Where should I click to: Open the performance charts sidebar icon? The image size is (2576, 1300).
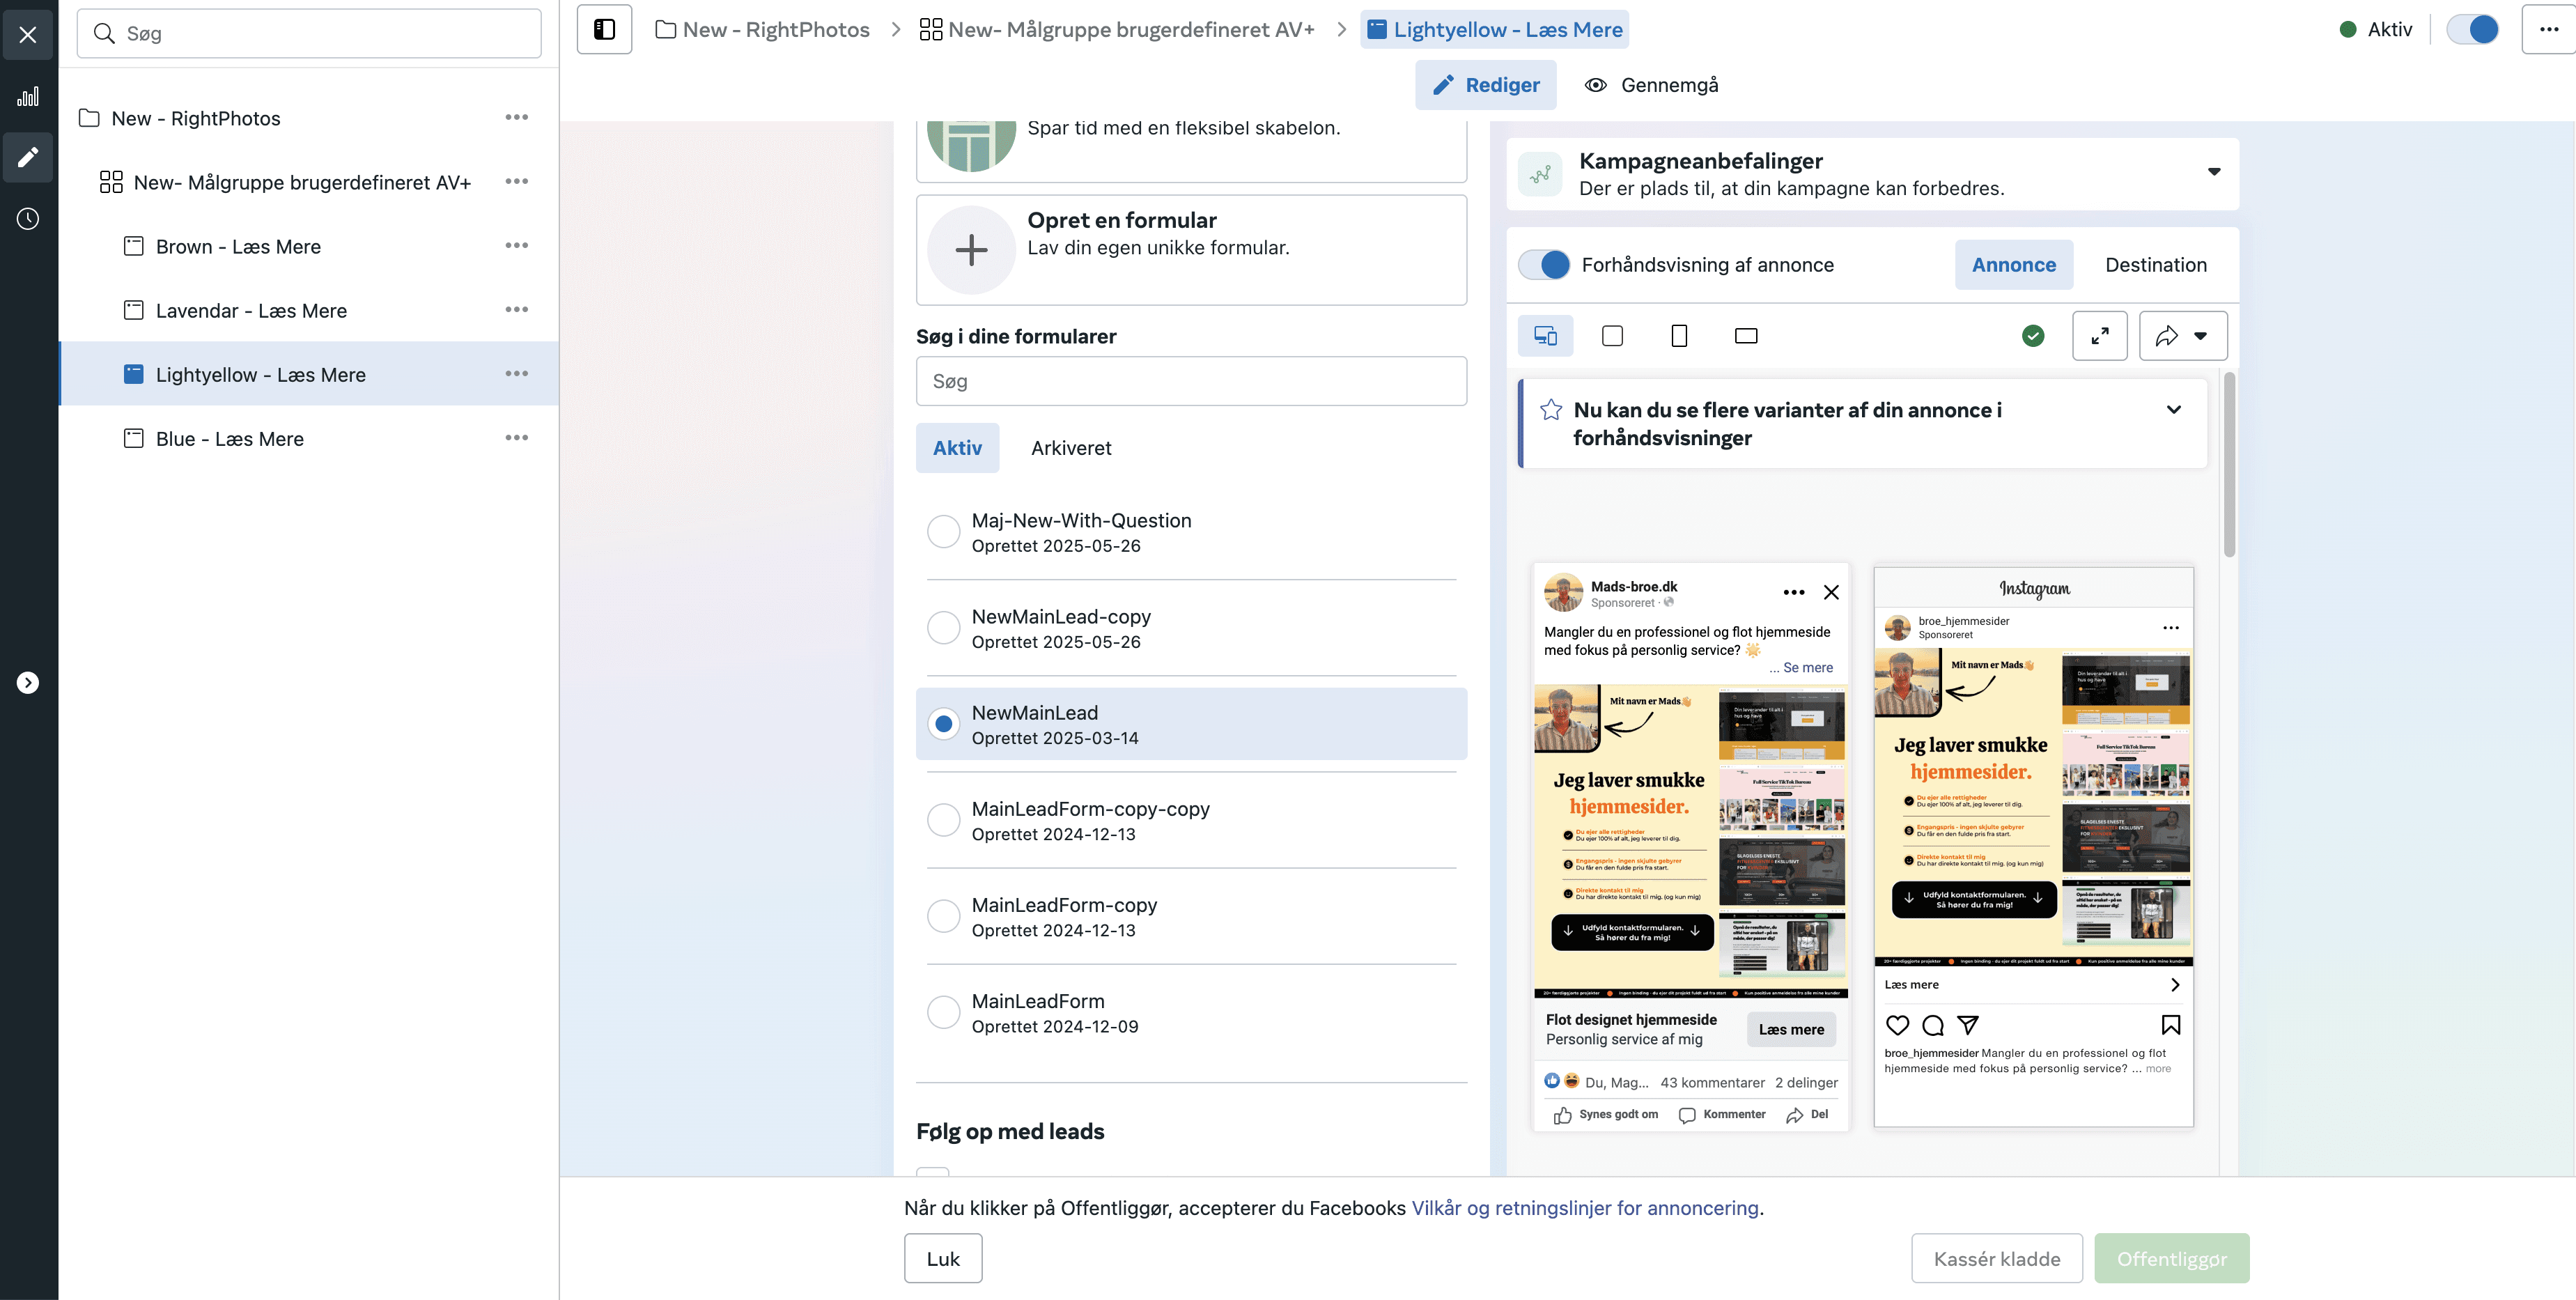click(x=28, y=96)
